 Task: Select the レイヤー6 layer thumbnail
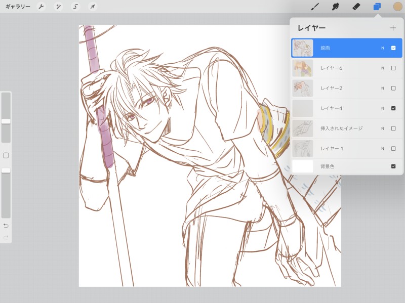(302, 68)
